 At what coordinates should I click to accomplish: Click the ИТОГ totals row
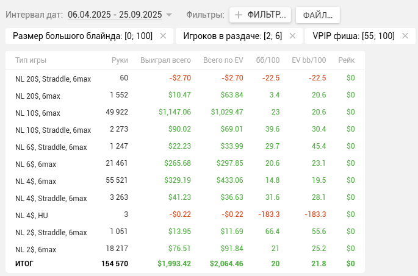point(24,264)
